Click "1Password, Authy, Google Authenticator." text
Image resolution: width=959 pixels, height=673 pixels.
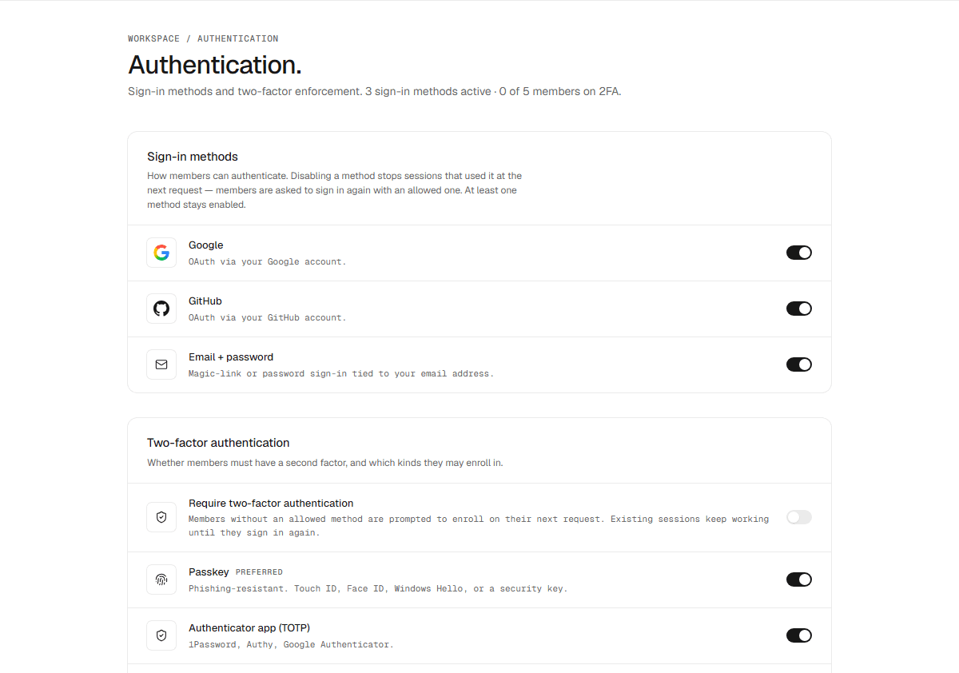coord(291,644)
